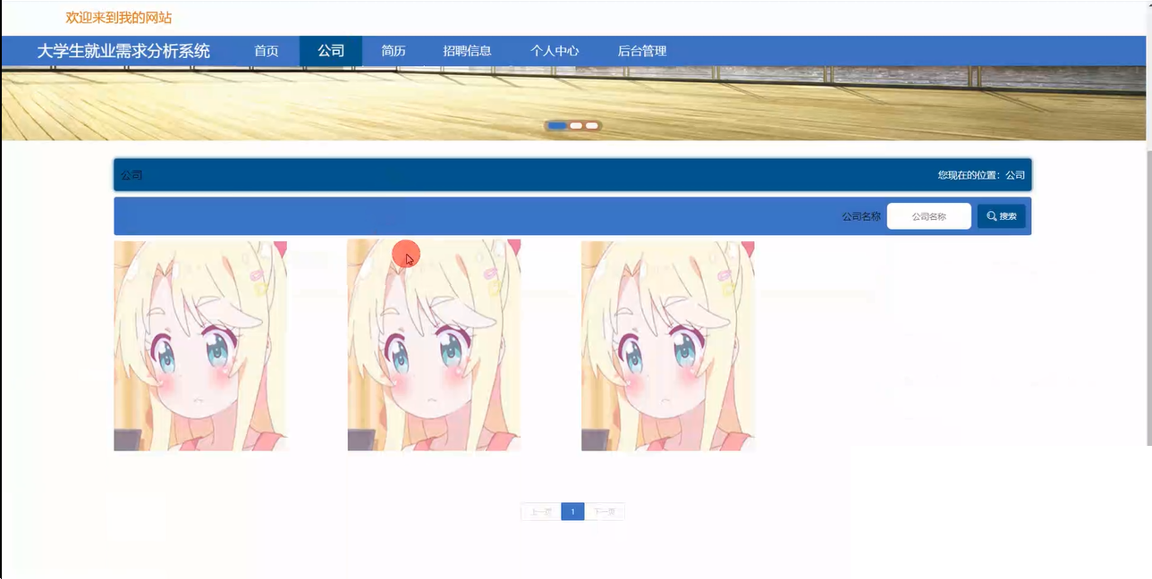Open the second company thumbnail
The height and width of the screenshot is (579, 1152).
(434, 345)
